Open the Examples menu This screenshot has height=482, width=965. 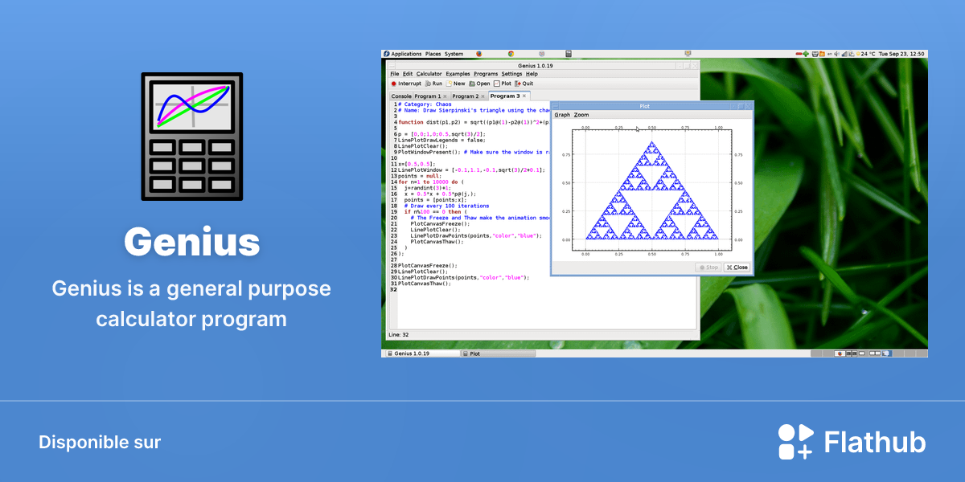coord(458,74)
